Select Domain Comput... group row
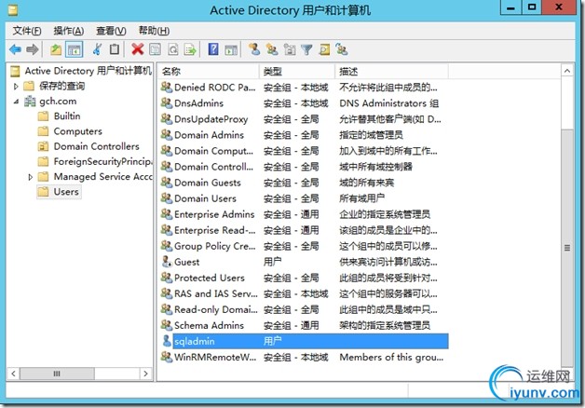Image resolution: width=585 pixels, height=408 pixels. tap(304, 151)
